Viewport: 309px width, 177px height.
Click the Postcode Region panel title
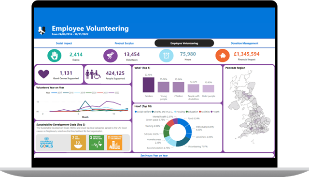[x=235, y=68]
